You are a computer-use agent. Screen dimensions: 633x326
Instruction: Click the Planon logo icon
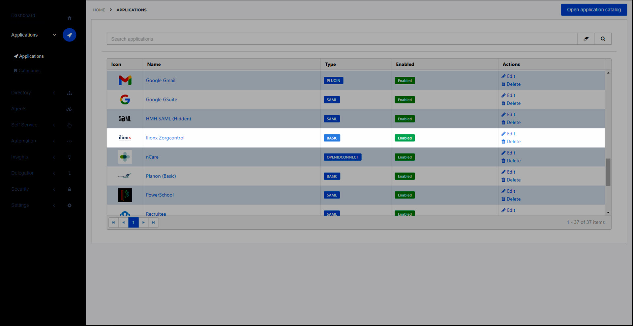[x=125, y=176]
